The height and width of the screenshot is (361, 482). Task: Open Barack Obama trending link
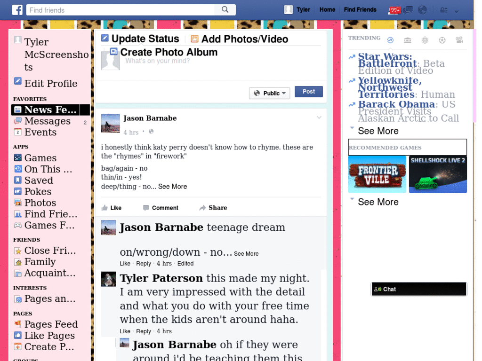(x=397, y=104)
